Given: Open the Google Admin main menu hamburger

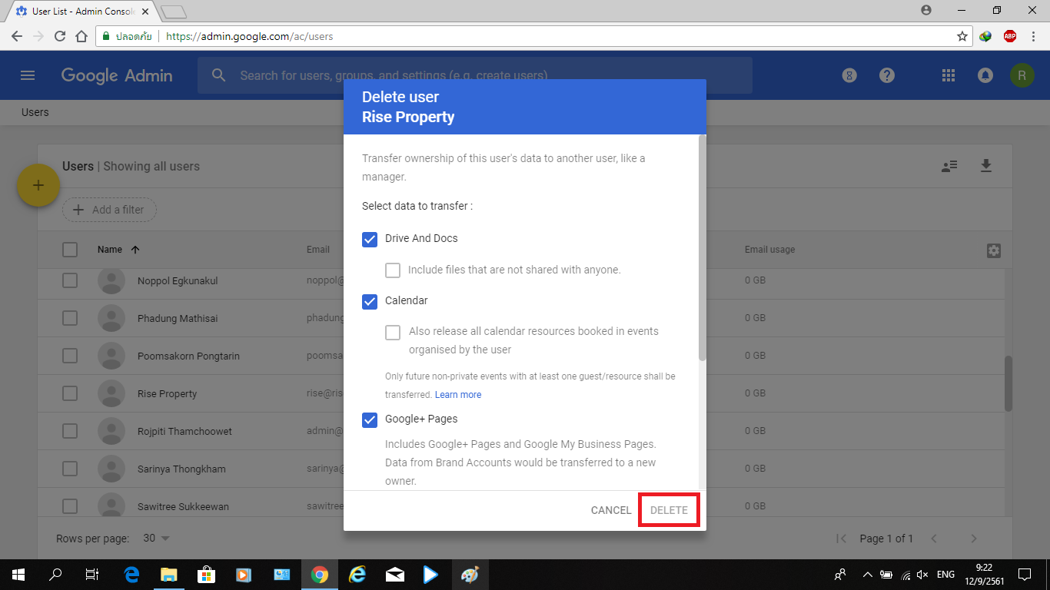Looking at the screenshot, I should 28,75.
